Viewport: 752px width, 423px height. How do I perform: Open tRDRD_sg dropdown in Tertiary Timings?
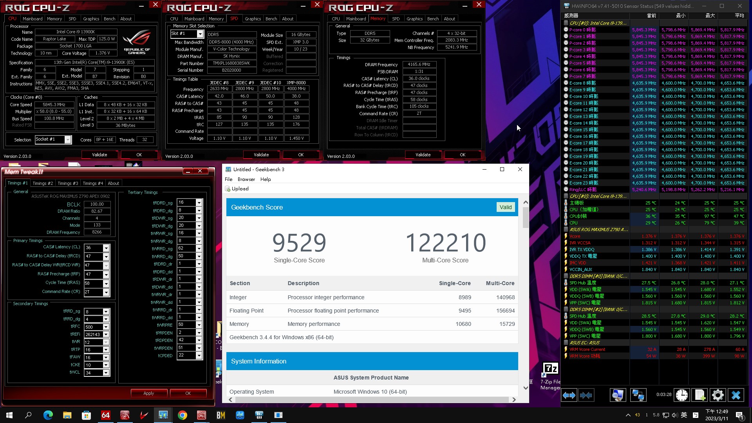click(199, 202)
